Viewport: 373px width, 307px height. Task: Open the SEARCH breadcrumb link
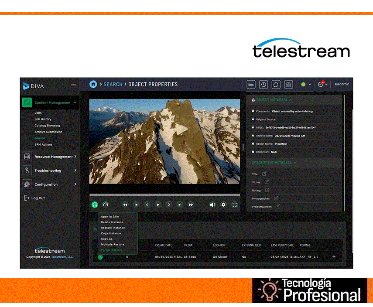coord(113,85)
